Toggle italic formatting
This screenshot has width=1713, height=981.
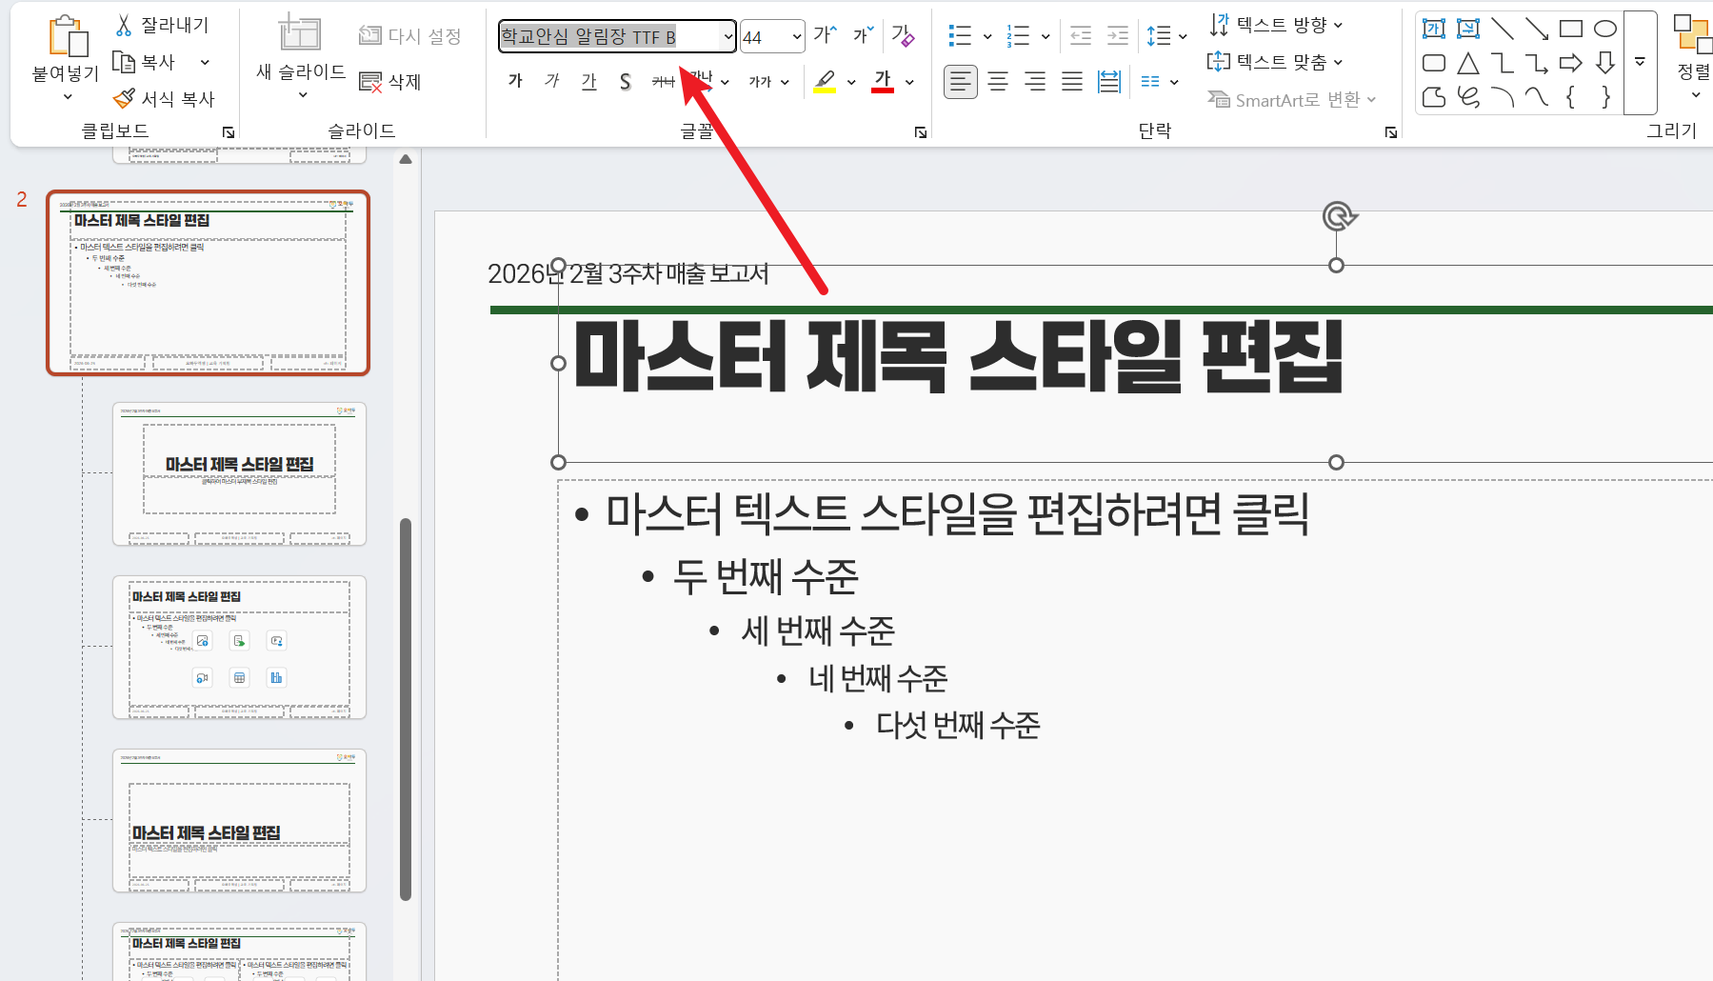[552, 81]
